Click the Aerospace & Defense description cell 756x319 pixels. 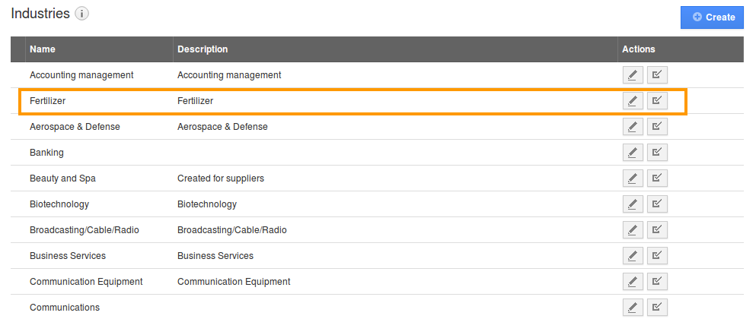223,127
